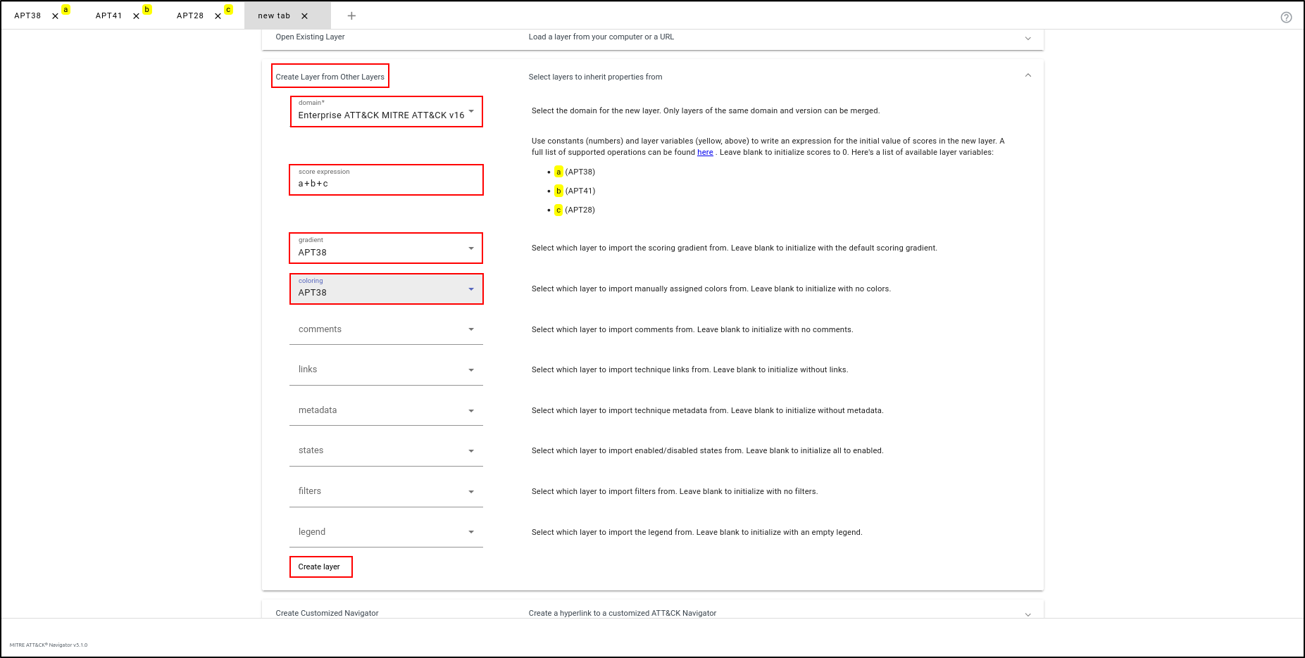Viewport: 1305px width, 658px height.
Task: Open the gradient layer dropdown
Action: (386, 248)
